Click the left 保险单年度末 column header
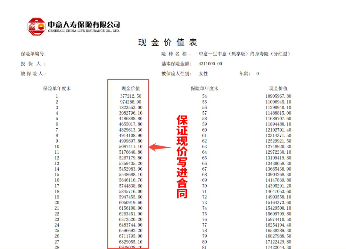Image resolution: width=346 pixels, height=249 pixels. [57, 88]
